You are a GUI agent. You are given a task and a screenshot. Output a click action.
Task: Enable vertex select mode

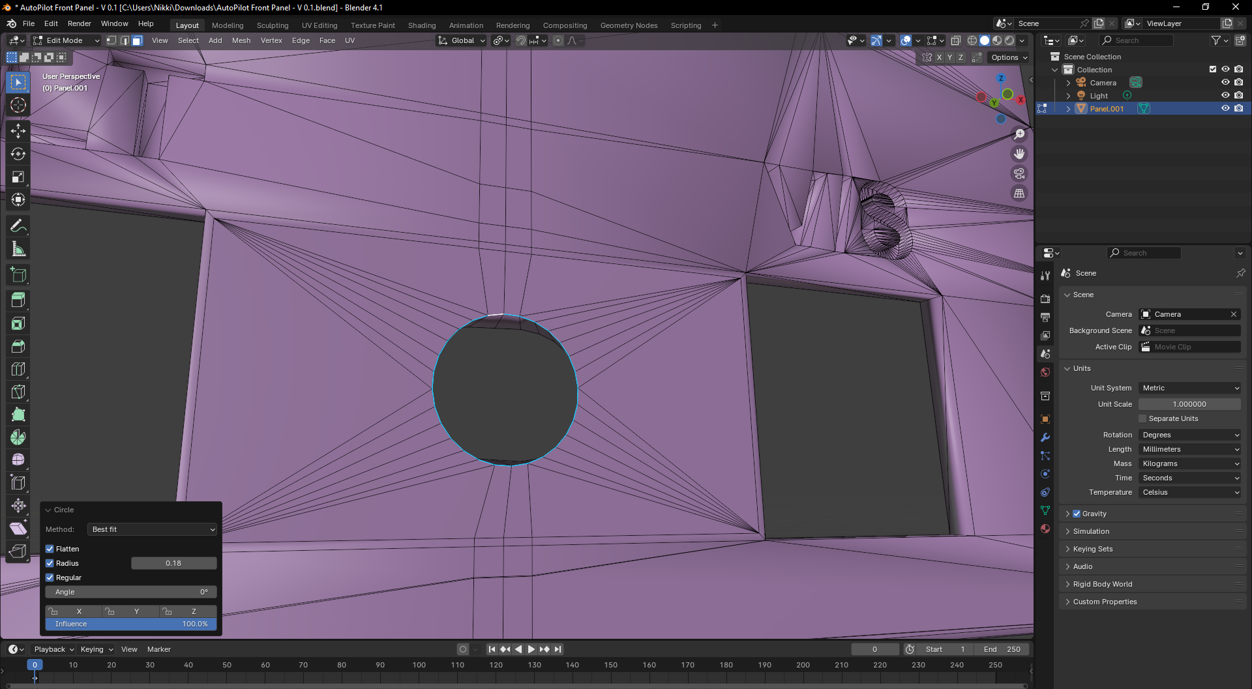click(112, 40)
